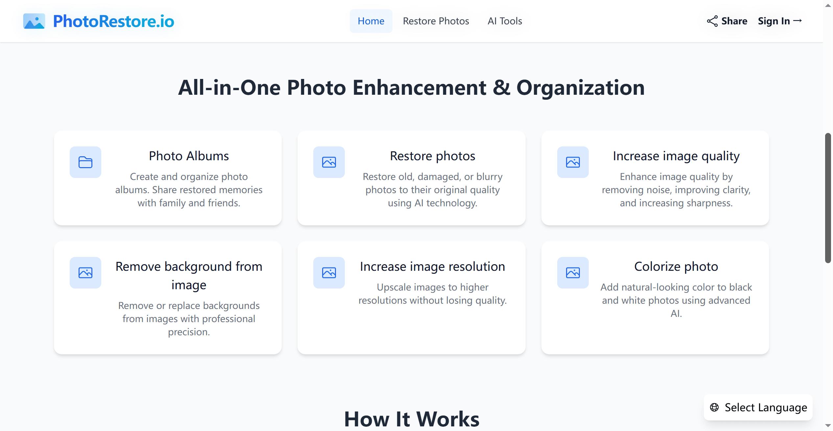Click the Colorize photo card icon

click(573, 273)
